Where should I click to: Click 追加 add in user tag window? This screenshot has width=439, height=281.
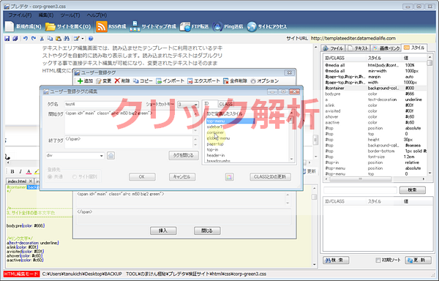pyautogui.click(x=85, y=81)
